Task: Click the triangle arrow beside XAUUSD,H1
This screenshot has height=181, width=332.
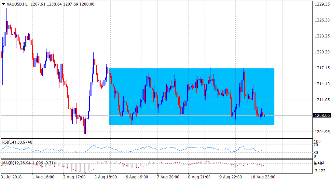Action: pyautogui.click(x=4, y=4)
